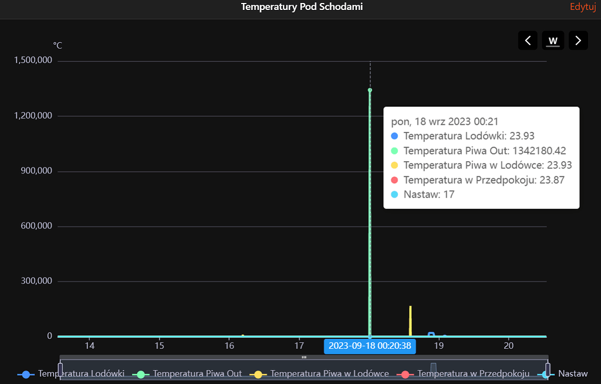The width and height of the screenshot is (601, 384).
Task: Click the yellow dot icon for Temperatura Piwa w Lodówce
Action: click(x=257, y=373)
